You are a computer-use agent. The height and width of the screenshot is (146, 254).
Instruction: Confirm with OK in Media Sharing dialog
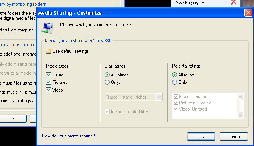pyautogui.click(x=201, y=137)
